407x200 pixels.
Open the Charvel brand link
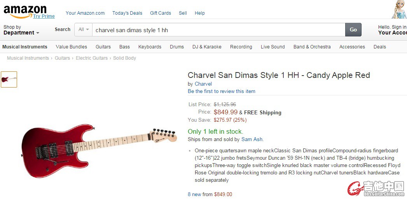[203, 84]
